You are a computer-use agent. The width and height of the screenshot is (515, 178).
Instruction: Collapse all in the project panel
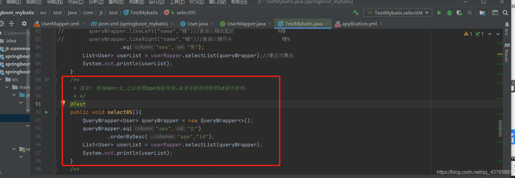click(x=11, y=24)
